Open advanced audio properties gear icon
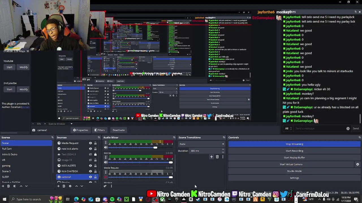The width and height of the screenshot is (362, 203). [105, 186]
